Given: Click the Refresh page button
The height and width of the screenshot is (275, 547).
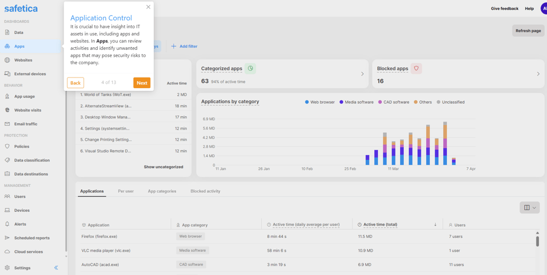Looking at the screenshot, I should coord(528,31).
